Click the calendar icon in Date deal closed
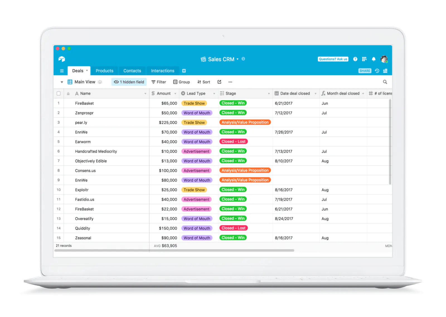The height and width of the screenshot is (317, 446). [277, 93]
